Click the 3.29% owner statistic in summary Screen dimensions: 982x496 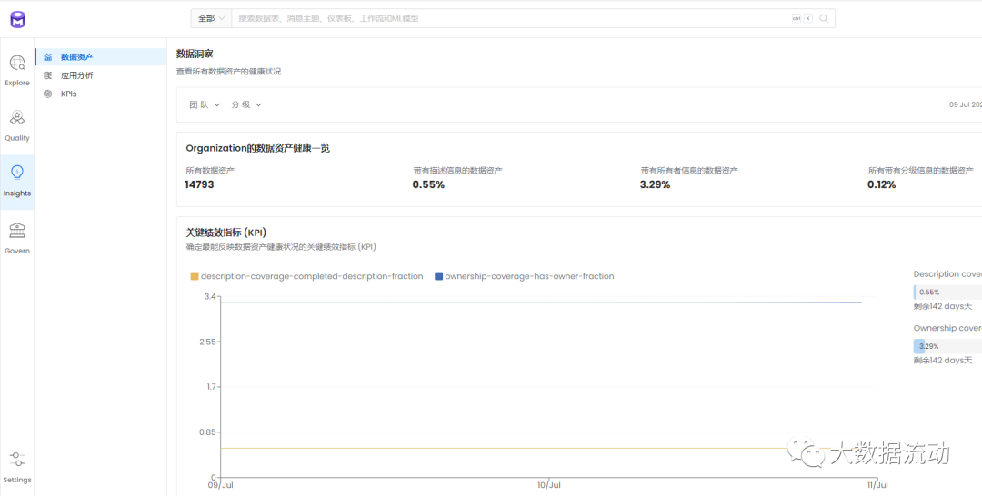tap(655, 184)
